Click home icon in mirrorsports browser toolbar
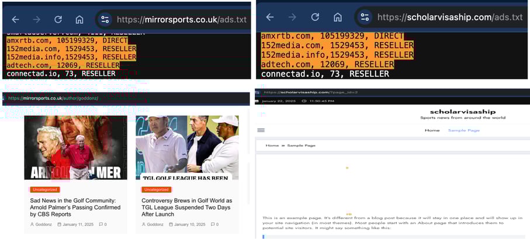 (x=79, y=19)
